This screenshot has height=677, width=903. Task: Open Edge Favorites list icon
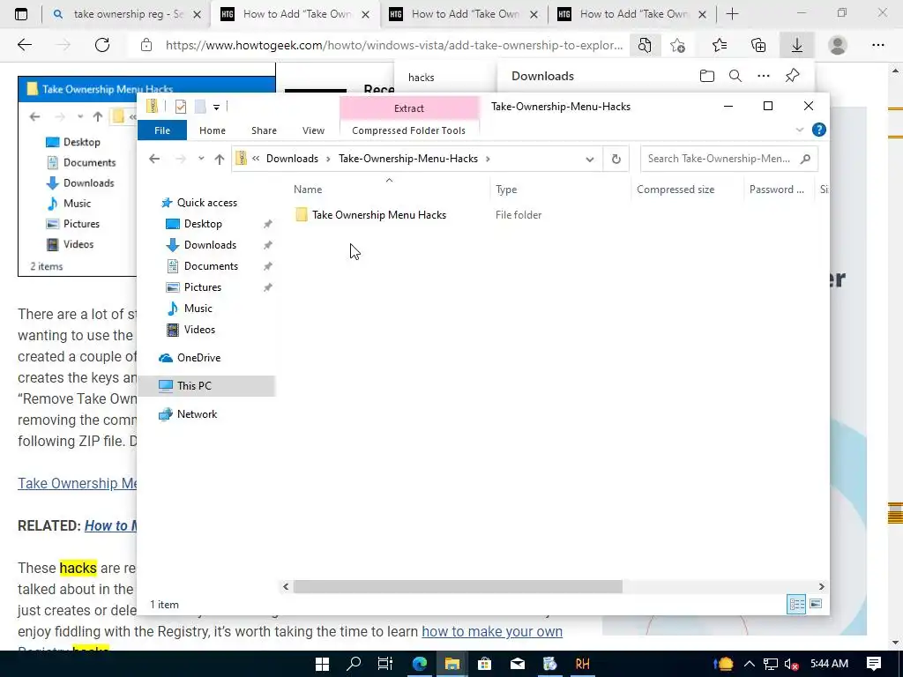click(719, 46)
